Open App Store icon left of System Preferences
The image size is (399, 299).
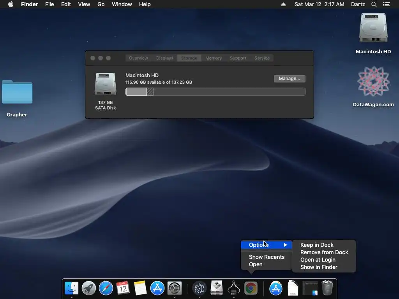click(157, 288)
